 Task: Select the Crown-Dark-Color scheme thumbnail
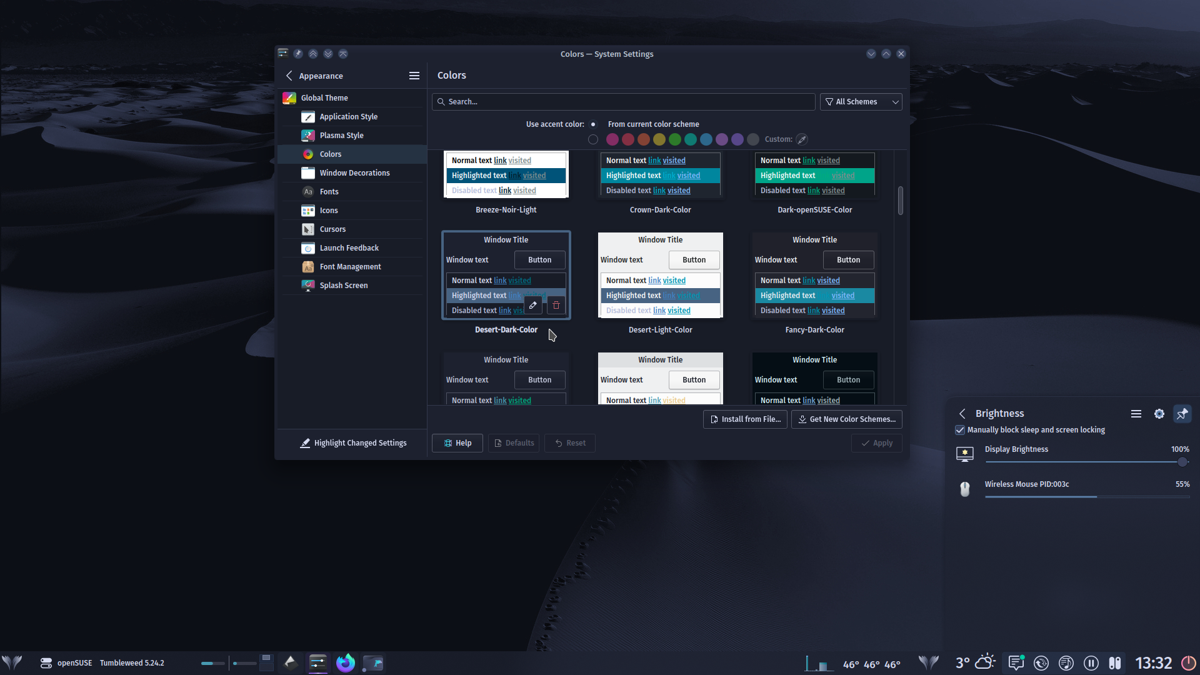[x=661, y=174]
